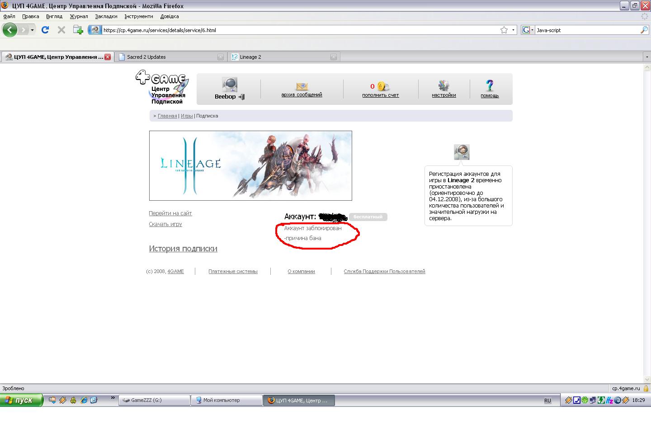This screenshot has height=434, width=651.
Task: Open the address bar history dropdown
Action: point(513,30)
